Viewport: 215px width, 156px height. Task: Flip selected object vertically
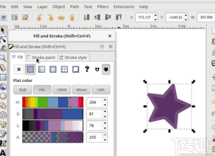pyautogui.click(x=72, y=17)
